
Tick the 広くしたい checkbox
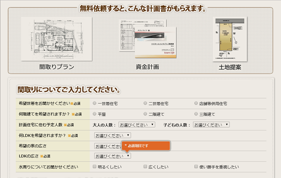pyautogui.click(x=145, y=167)
